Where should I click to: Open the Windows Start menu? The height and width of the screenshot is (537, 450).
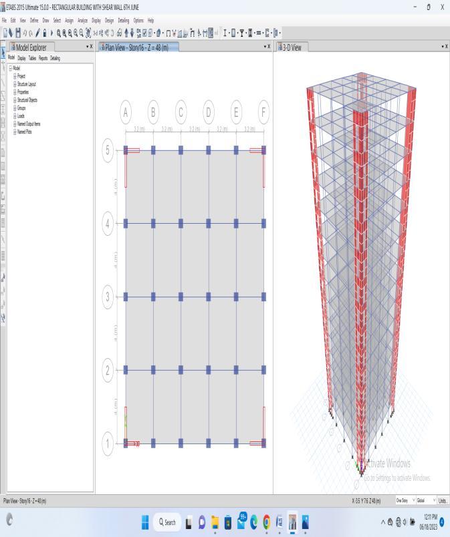tap(145, 522)
